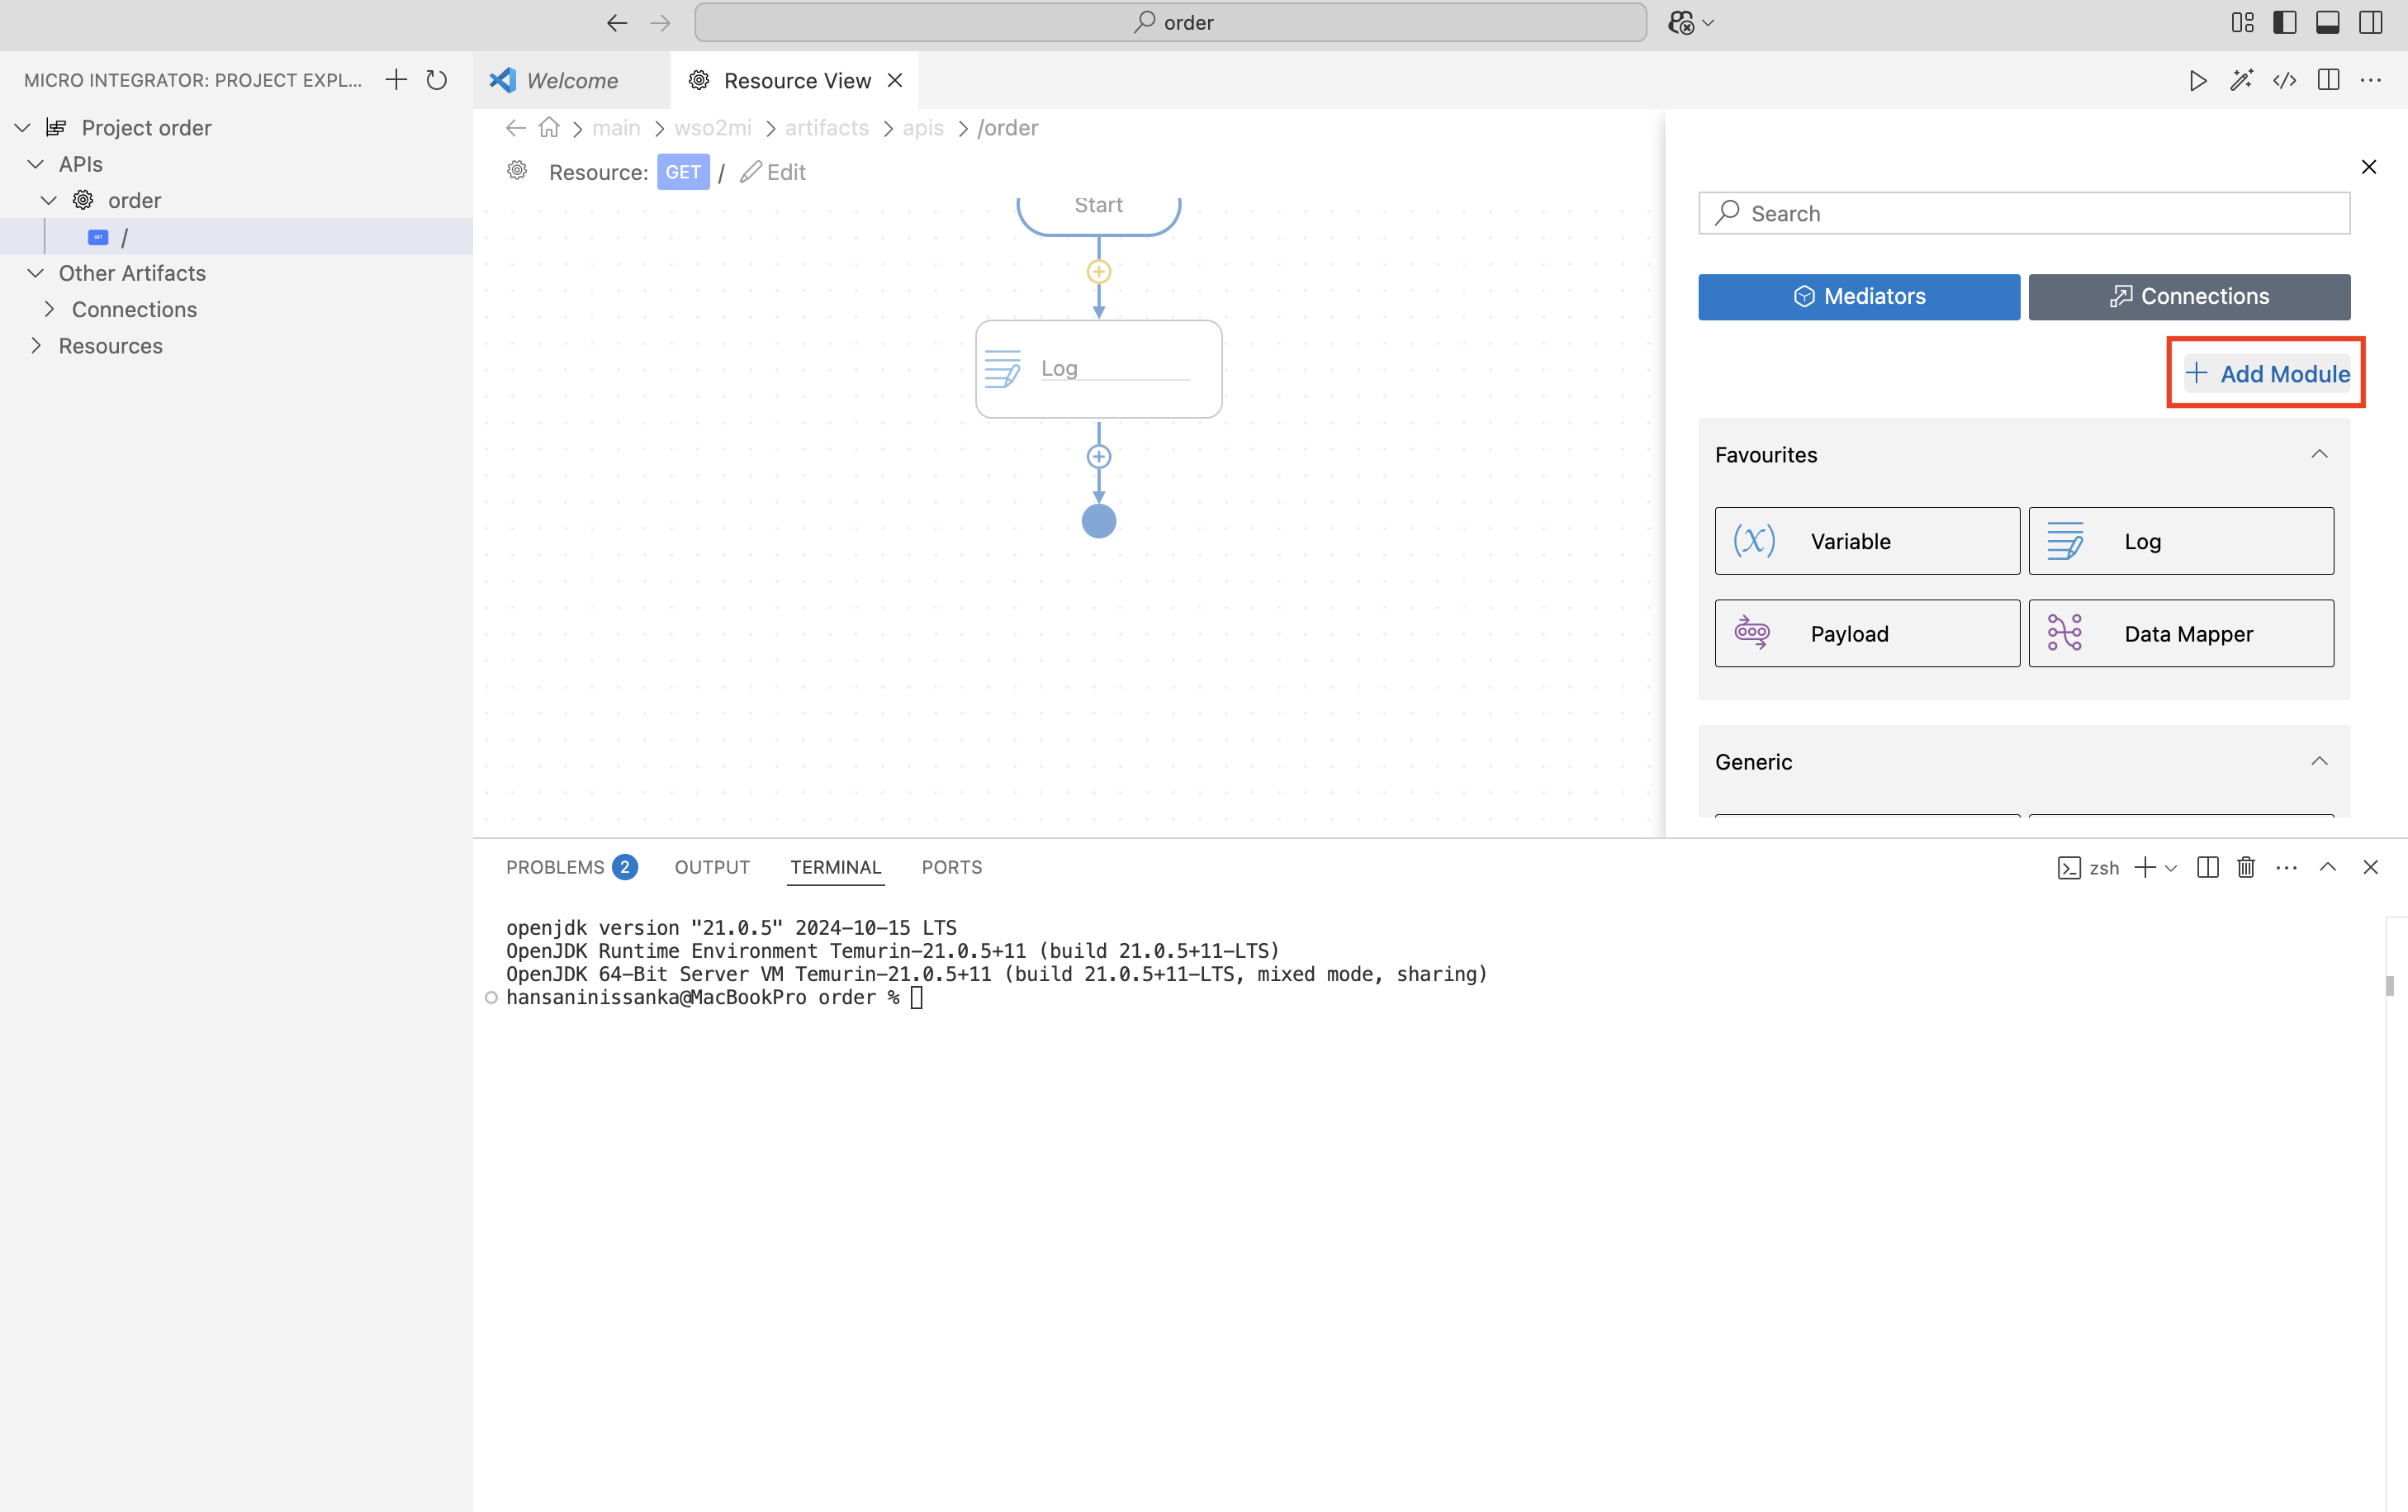Select the TERMINAL panel tab

(836, 867)
